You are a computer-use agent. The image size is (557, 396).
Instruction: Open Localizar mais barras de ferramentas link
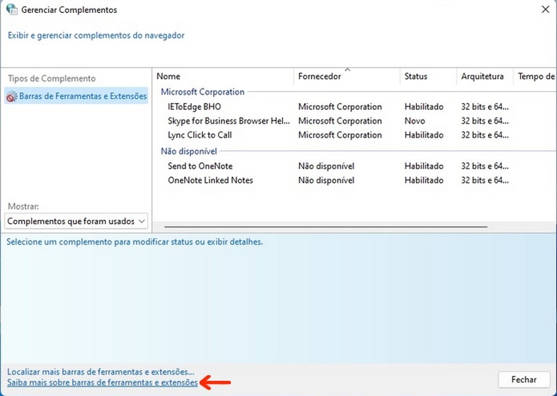tap(101, 372)
